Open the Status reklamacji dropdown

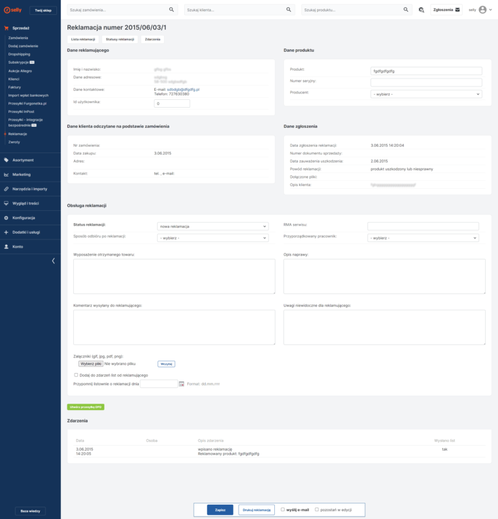click(213, 226)
